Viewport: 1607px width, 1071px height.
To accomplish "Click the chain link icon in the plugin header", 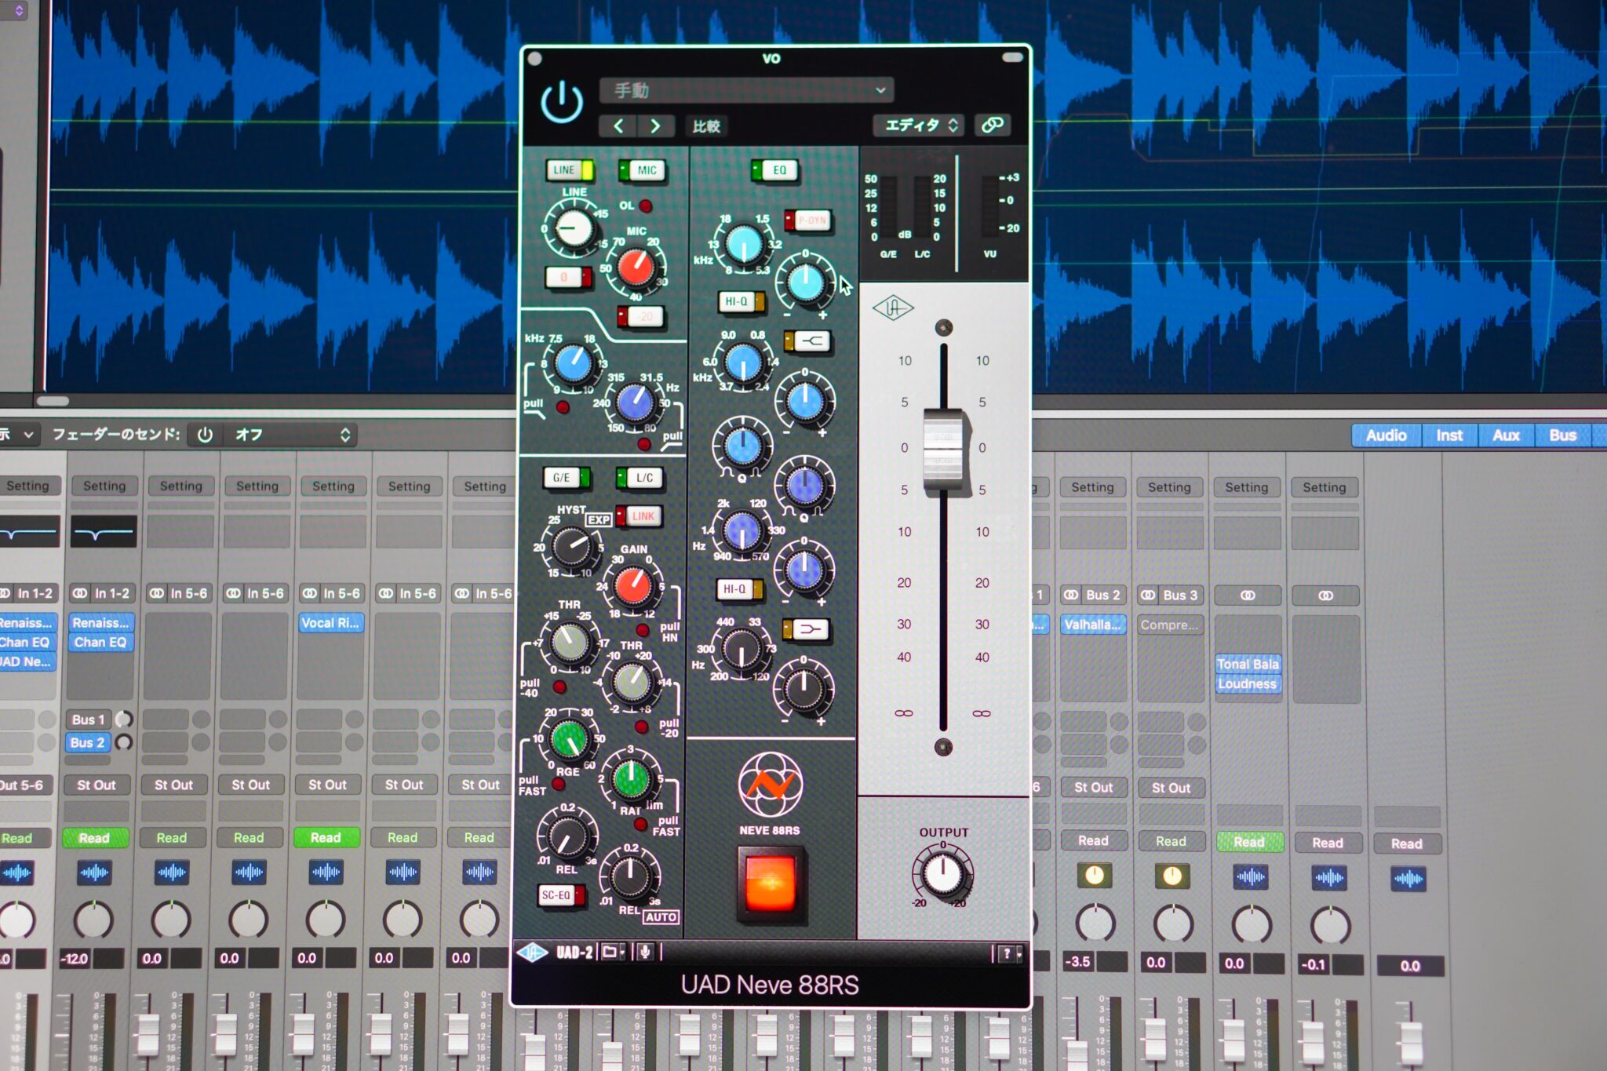I will point(991,125).
